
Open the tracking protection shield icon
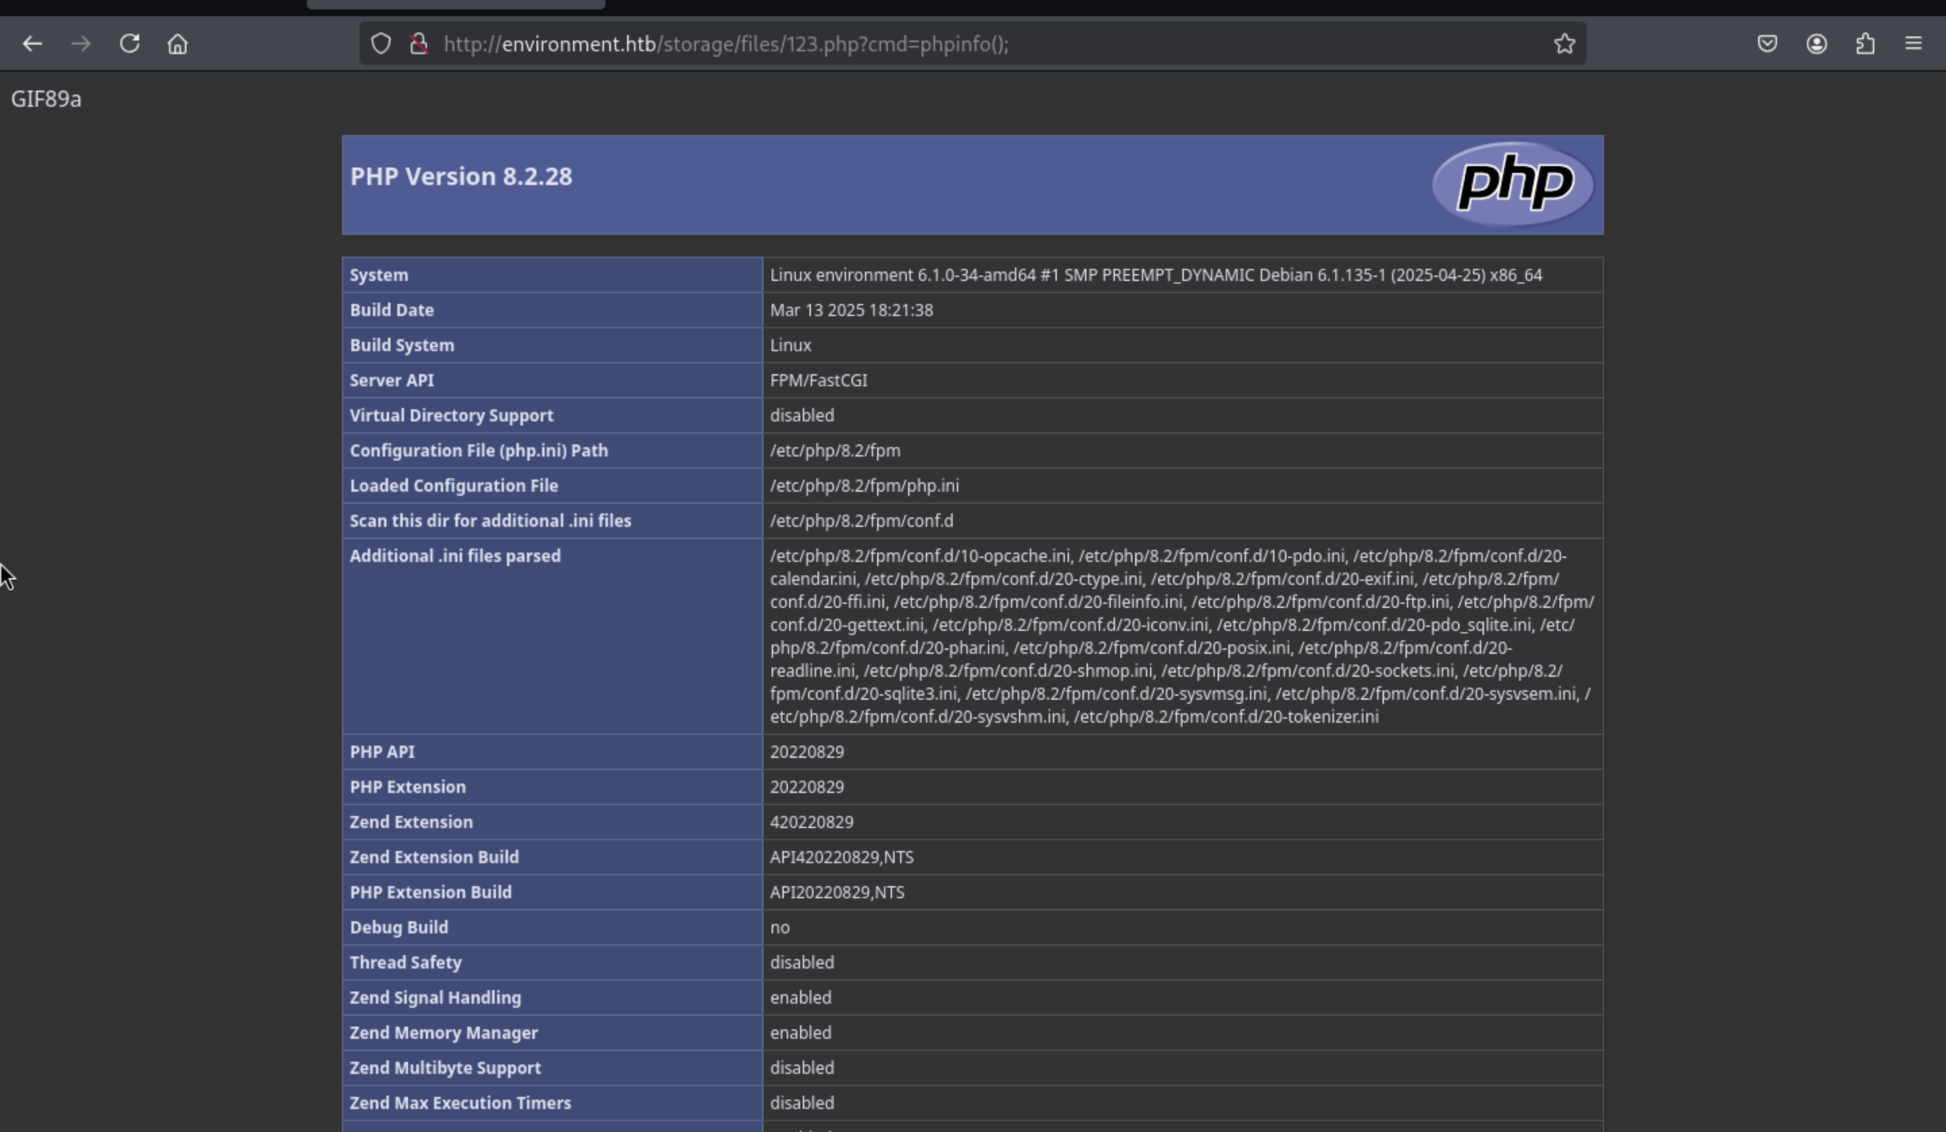(x=380, y=44)
